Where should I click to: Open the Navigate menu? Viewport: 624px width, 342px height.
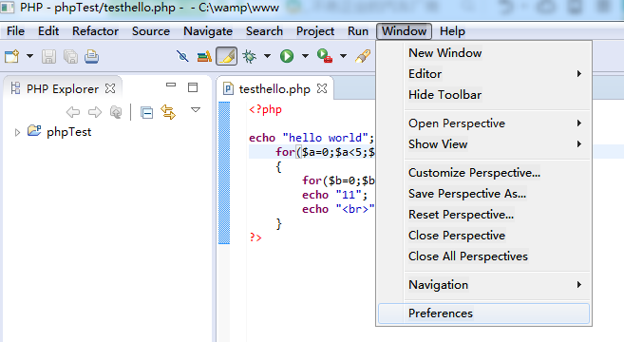tap(208, 31)
